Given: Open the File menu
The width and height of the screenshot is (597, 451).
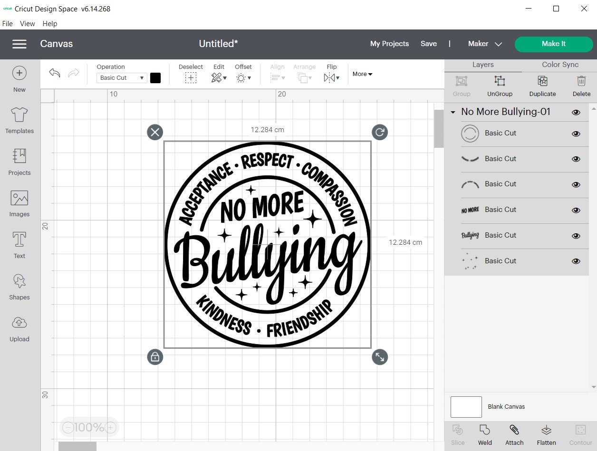Looking at the screenshot, I should click(7, 23).
